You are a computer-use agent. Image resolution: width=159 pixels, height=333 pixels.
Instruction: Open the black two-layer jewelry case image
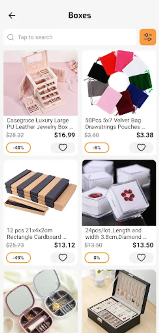119,301
